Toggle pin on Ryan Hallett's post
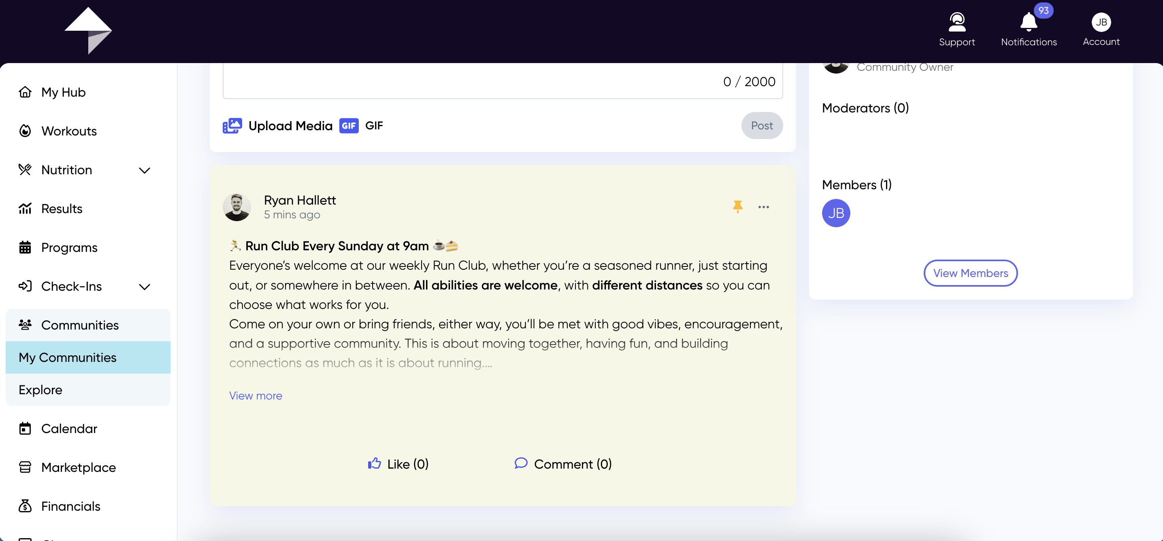Screen dimensions: 1163x541 click(738, 207)
